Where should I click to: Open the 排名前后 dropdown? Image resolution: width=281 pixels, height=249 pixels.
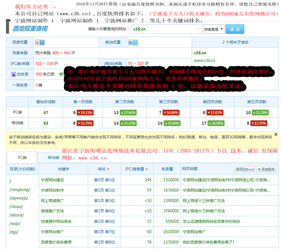[x=214, y=29]
